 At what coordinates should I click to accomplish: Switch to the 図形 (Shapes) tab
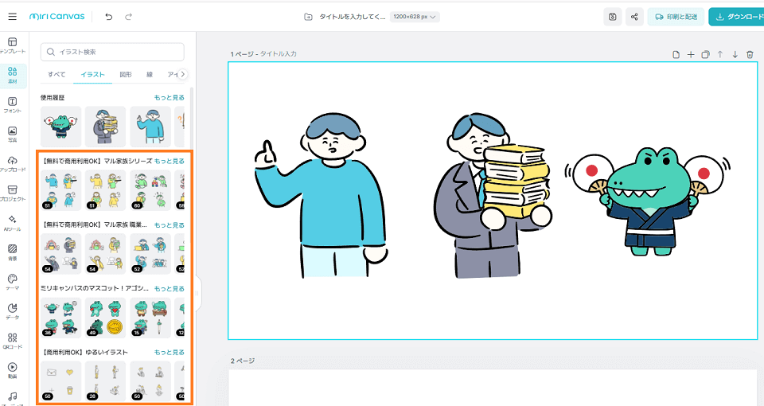pyautogui.click(x=126, y=74)
